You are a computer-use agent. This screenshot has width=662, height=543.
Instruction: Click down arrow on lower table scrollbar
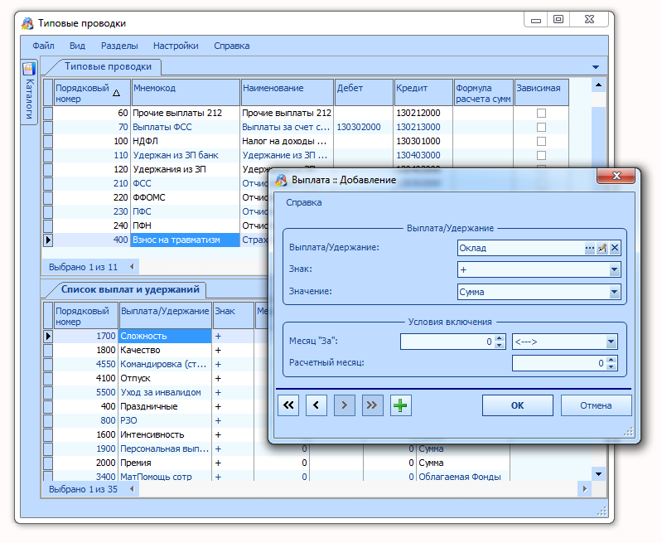click(x=599, y=474)
